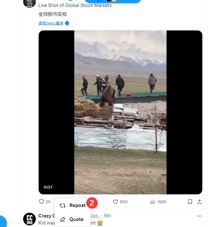214x227 pixels.
Task: Click the blue pill button at top
Action: pos(113,1)
